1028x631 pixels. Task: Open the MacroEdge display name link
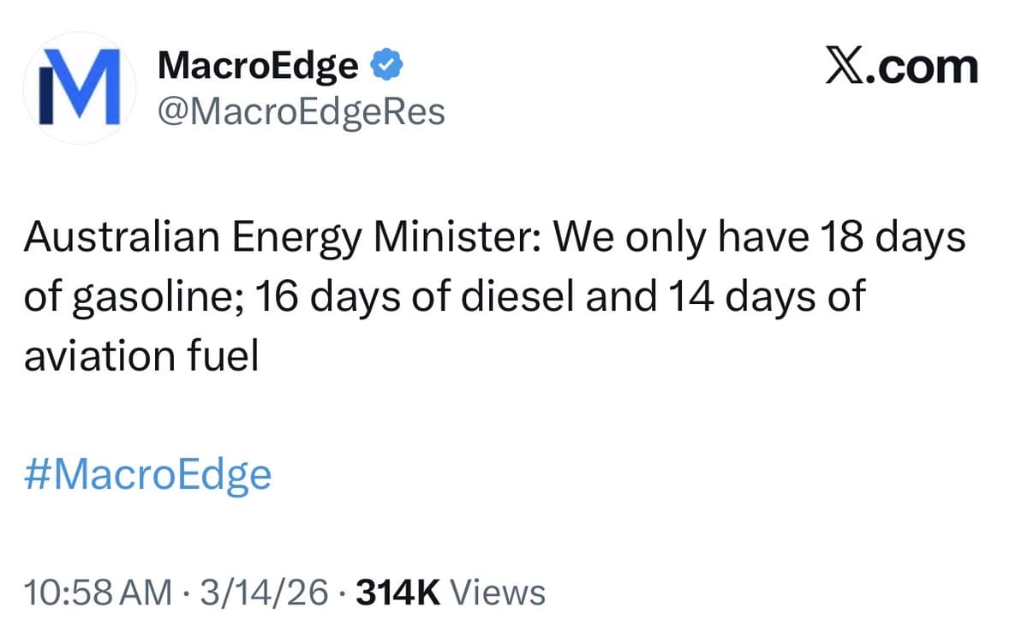[258, 66]
